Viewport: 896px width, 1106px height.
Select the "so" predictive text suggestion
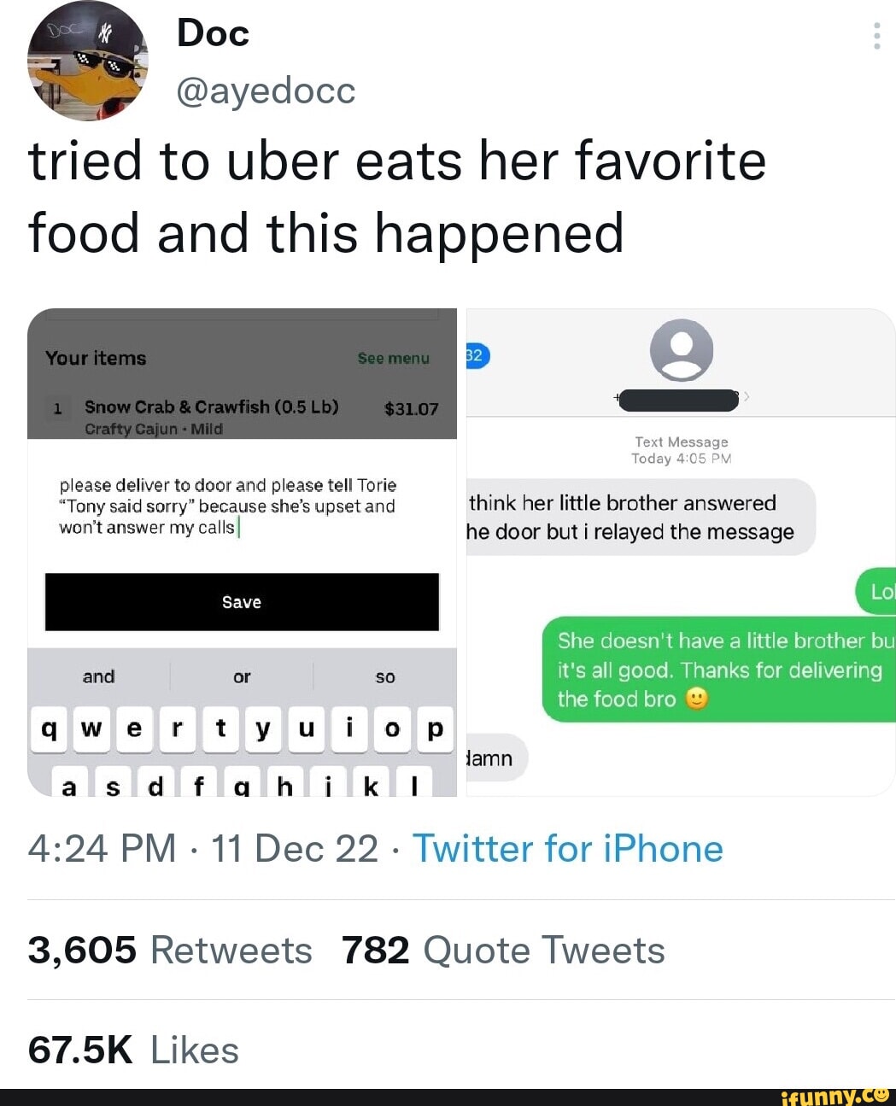tap(384, 676)
